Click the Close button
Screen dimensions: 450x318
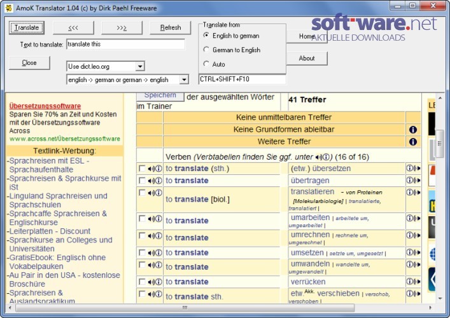29,63
